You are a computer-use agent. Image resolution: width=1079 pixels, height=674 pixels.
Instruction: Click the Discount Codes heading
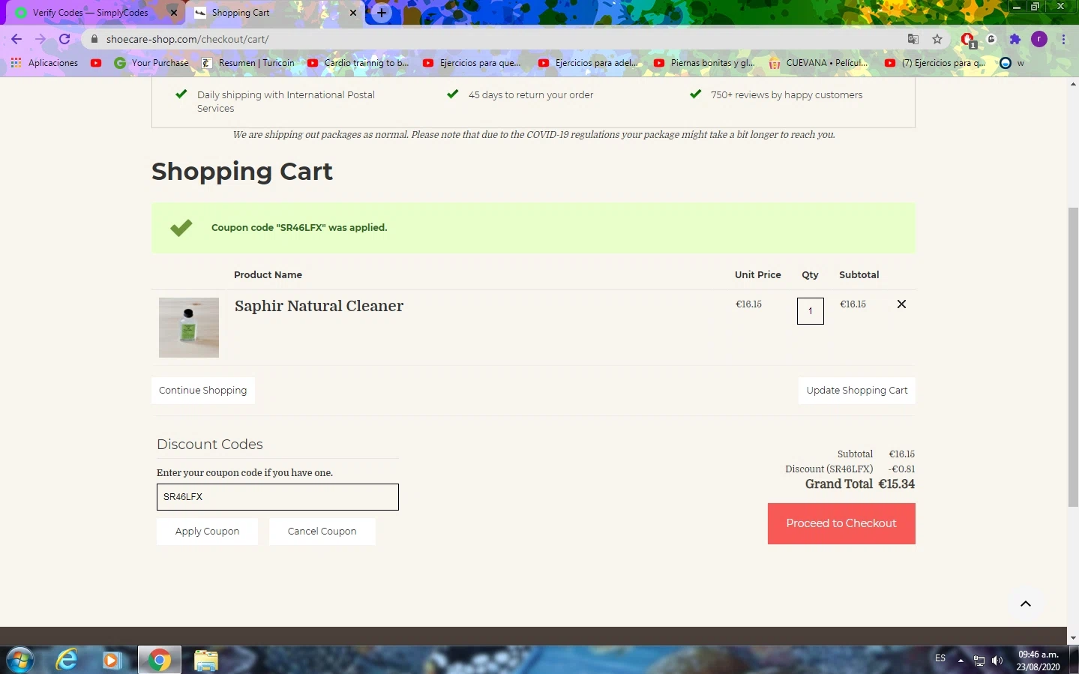pos(210,445)
